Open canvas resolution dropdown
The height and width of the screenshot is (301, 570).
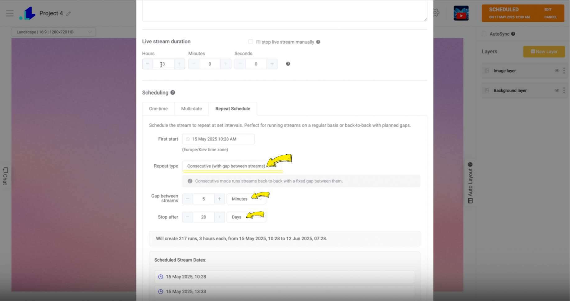click(53, 32)
